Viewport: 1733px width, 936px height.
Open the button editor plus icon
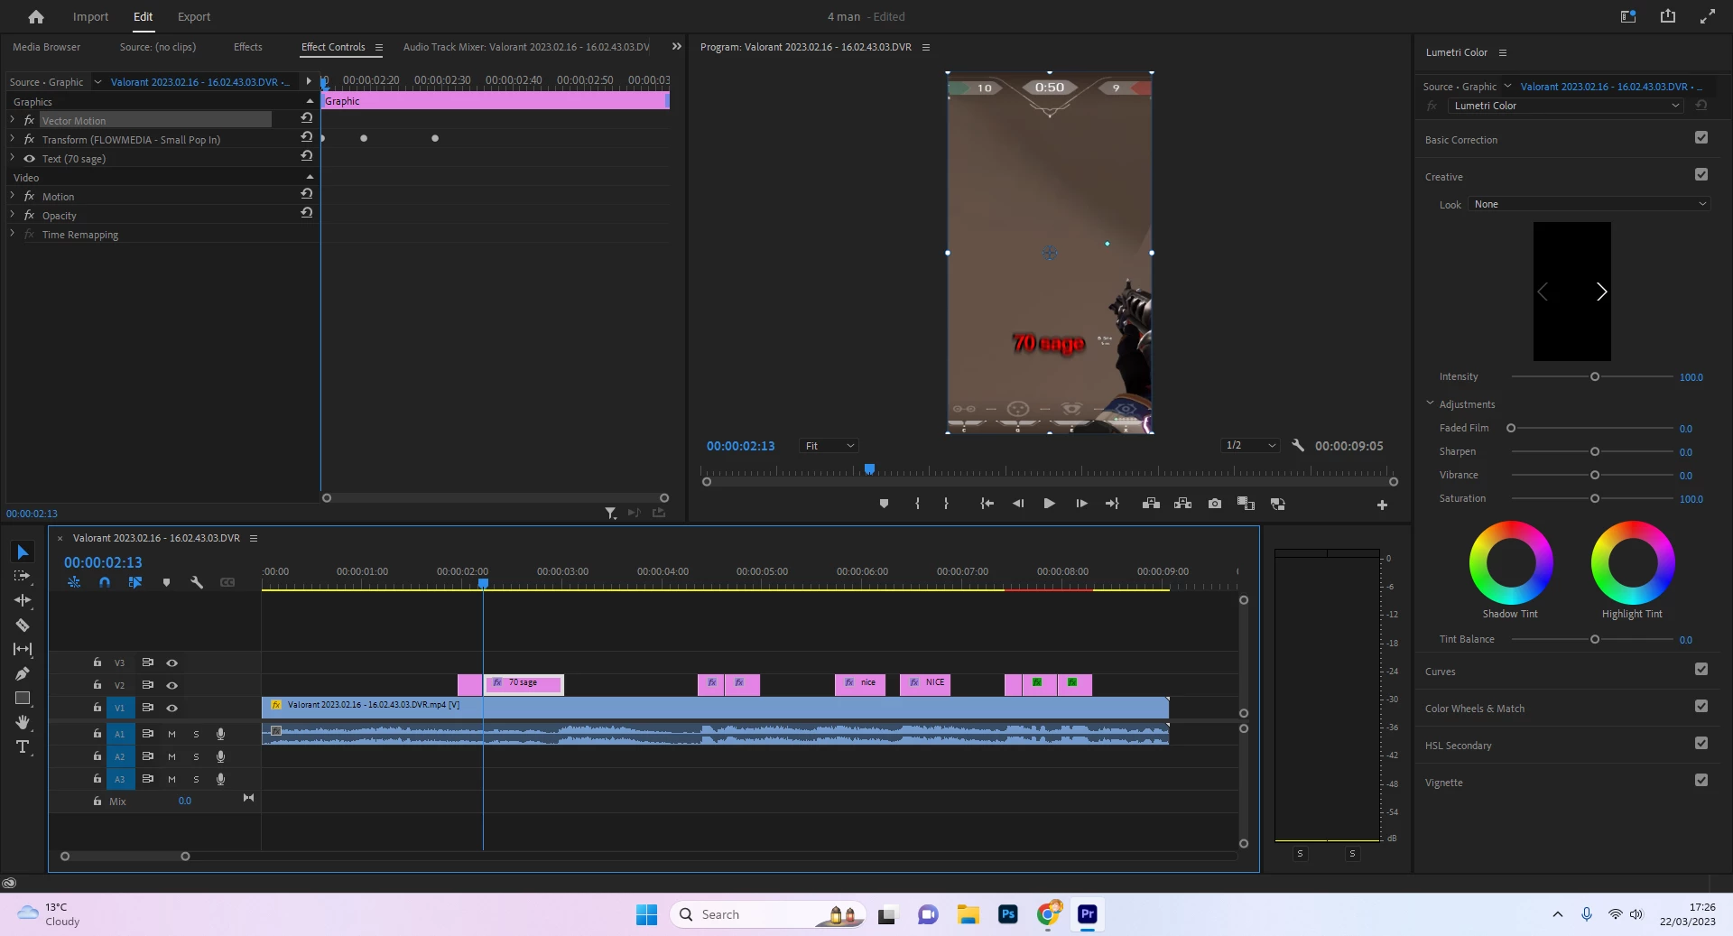click(x=1382, y=505)
